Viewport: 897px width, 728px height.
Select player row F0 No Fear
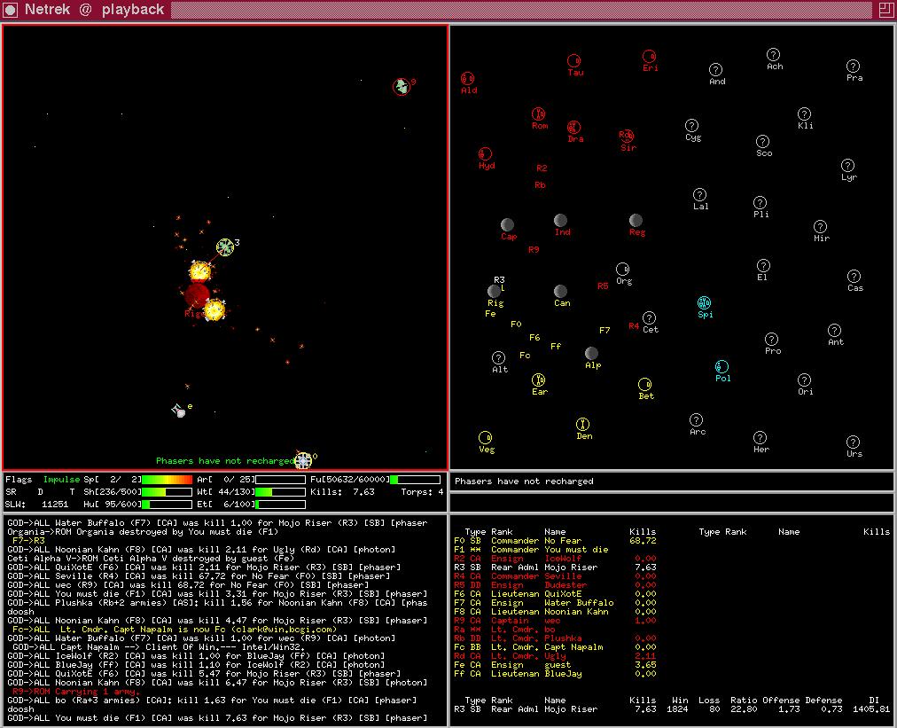coord(555,541)
